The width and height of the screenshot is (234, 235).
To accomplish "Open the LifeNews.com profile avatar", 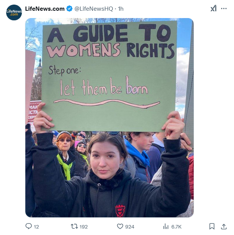I will [x=14, y=12].
